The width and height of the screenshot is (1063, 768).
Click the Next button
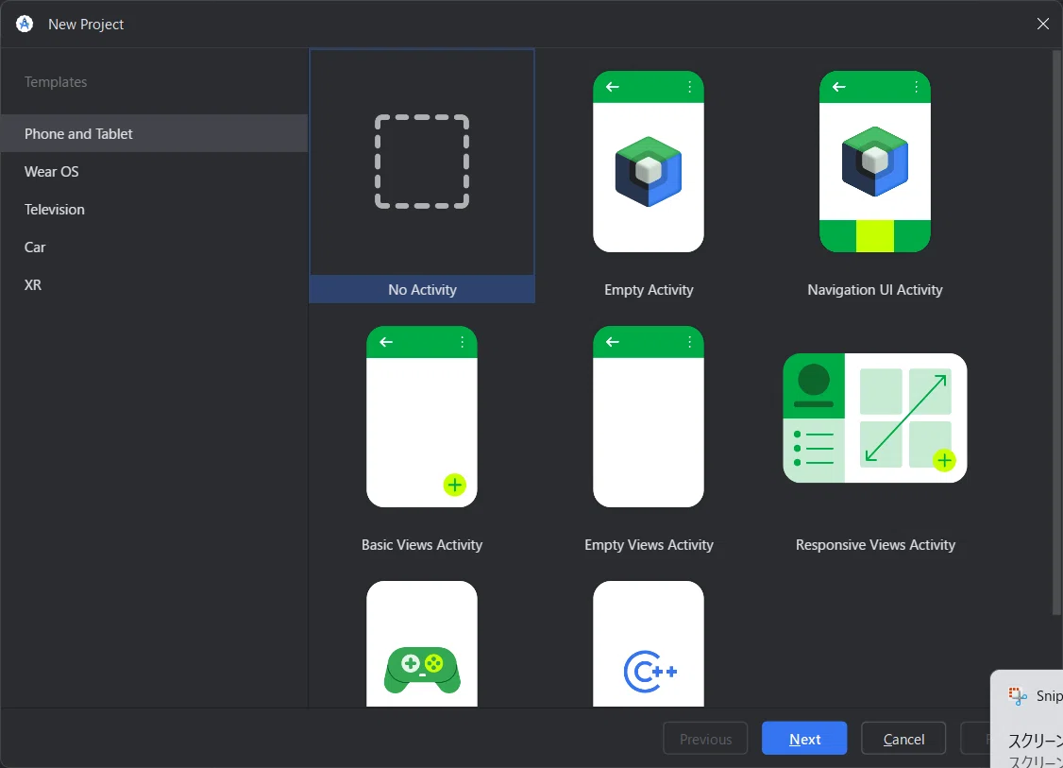[804, 738]
